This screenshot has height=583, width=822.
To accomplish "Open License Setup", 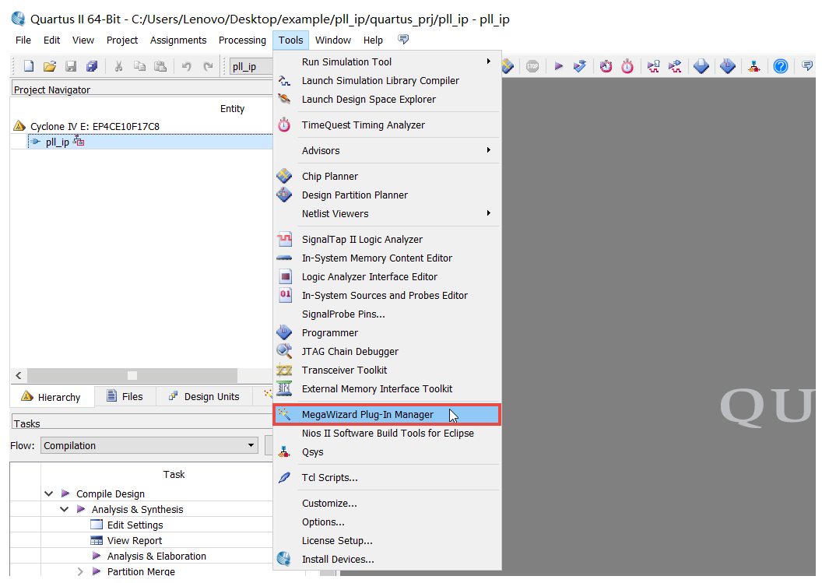I will (387, 540).
